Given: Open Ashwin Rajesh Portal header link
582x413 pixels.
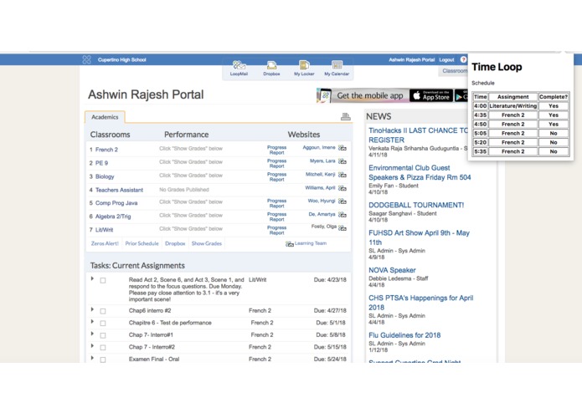Looking at the screenshot, I should 412,59.
